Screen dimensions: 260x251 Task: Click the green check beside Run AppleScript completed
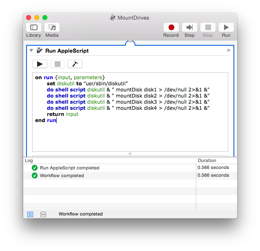pos(35,168)
